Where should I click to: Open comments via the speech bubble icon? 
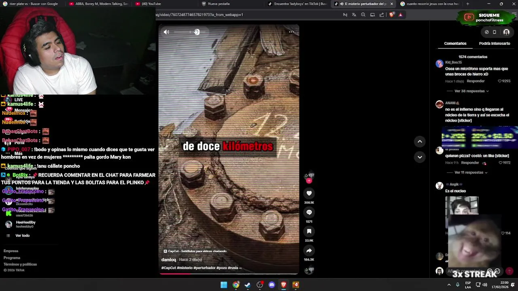(309, 212)
